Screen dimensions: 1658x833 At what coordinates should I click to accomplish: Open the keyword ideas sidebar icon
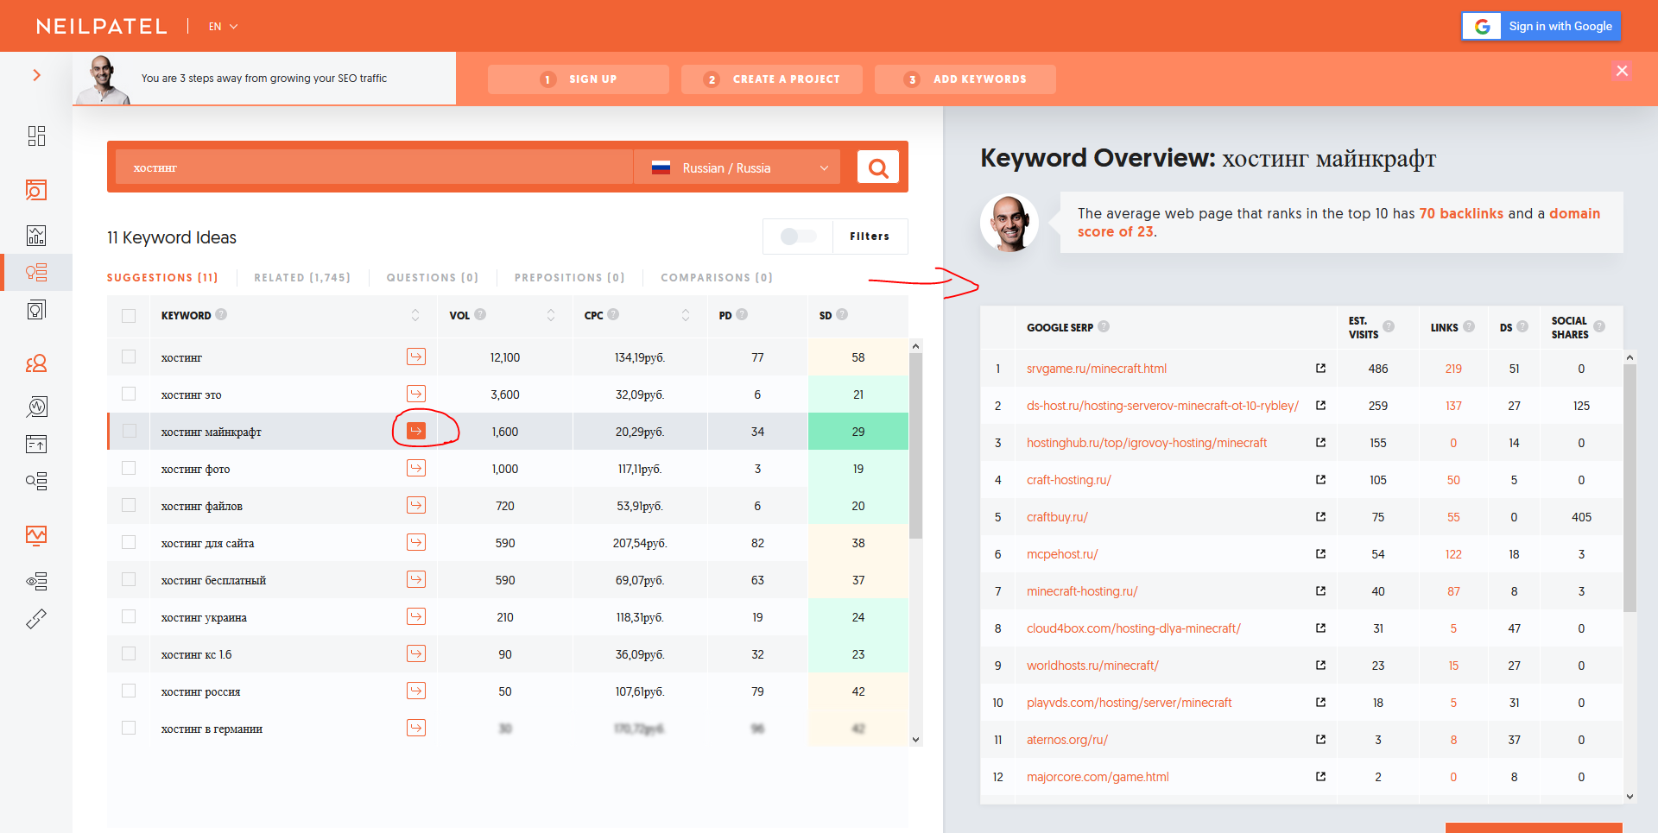coord(36,273)
